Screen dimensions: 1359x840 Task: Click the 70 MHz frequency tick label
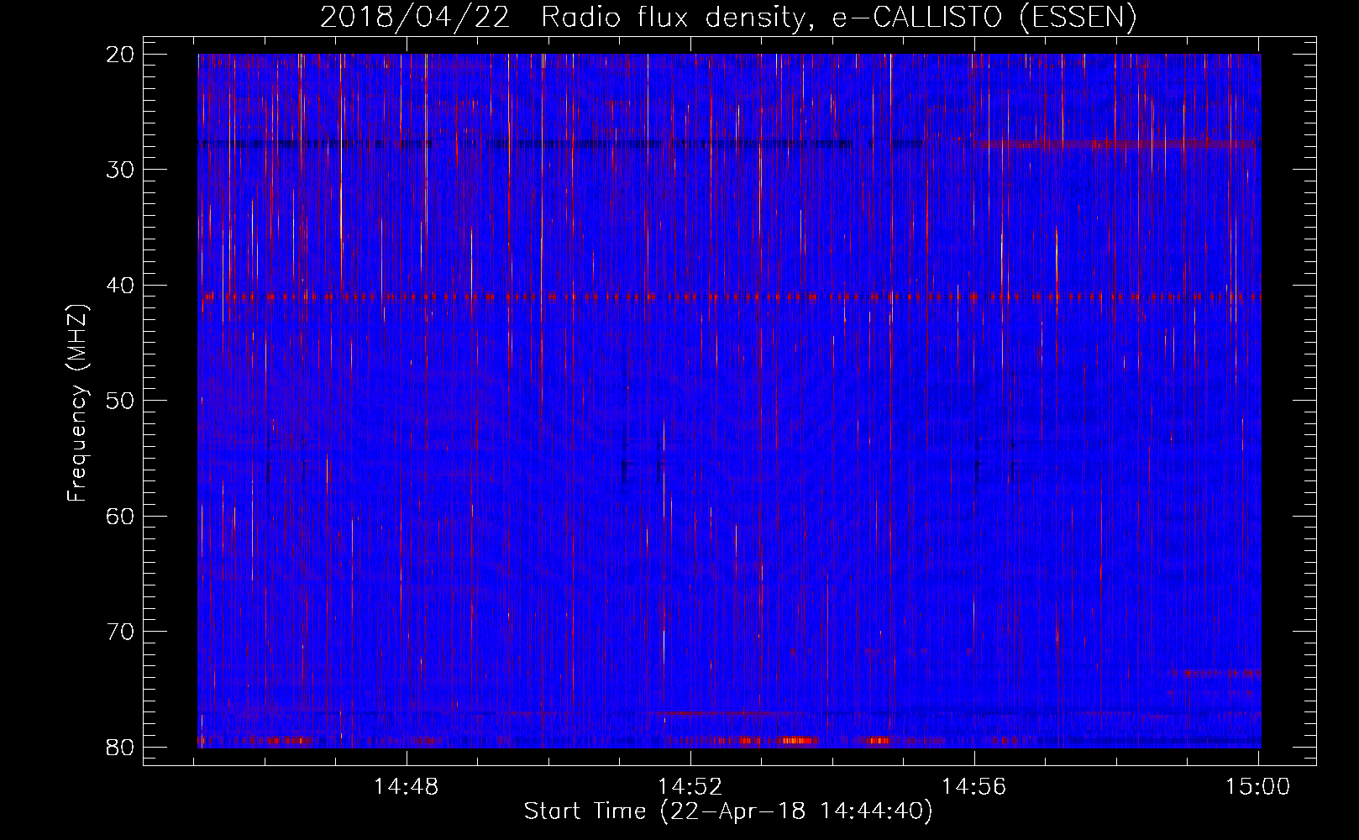pos(121,632)
